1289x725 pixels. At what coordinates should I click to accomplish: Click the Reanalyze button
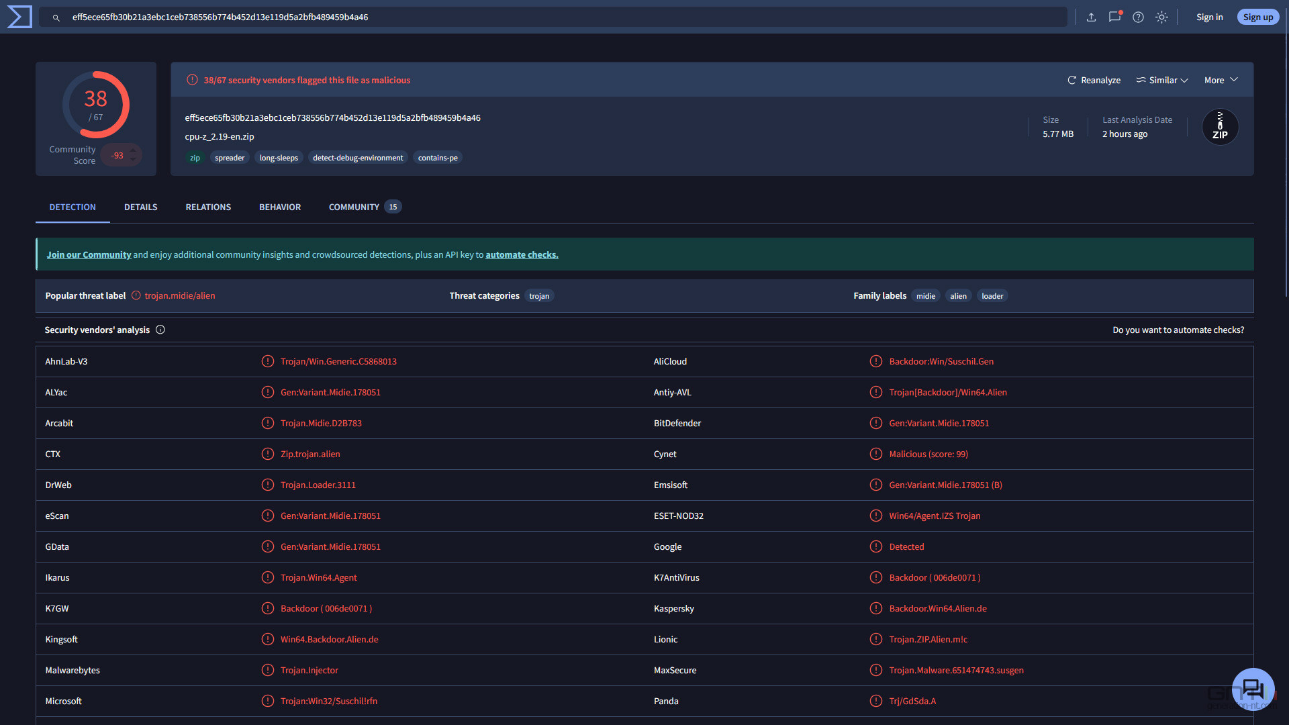point(1094,80)
